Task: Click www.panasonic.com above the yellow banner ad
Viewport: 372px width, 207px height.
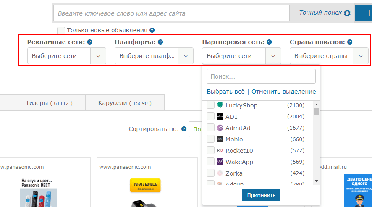Action: [125, 167]
